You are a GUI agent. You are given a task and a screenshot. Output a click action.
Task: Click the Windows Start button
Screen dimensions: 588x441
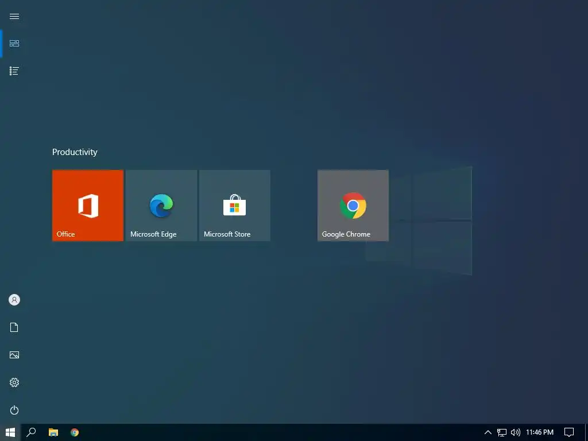point(10,432)
